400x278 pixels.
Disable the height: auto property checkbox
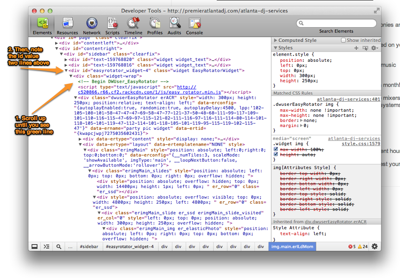tap(276, 154)
